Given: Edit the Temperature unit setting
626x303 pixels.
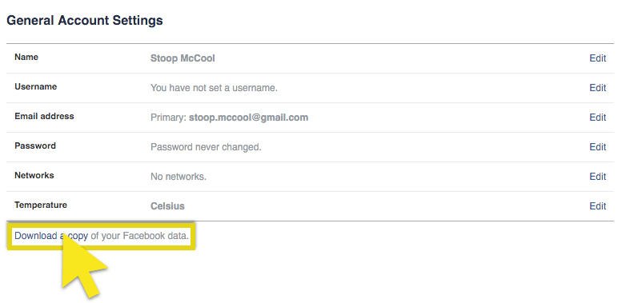Looking at the screenshot, I should [x=598, y=205].
